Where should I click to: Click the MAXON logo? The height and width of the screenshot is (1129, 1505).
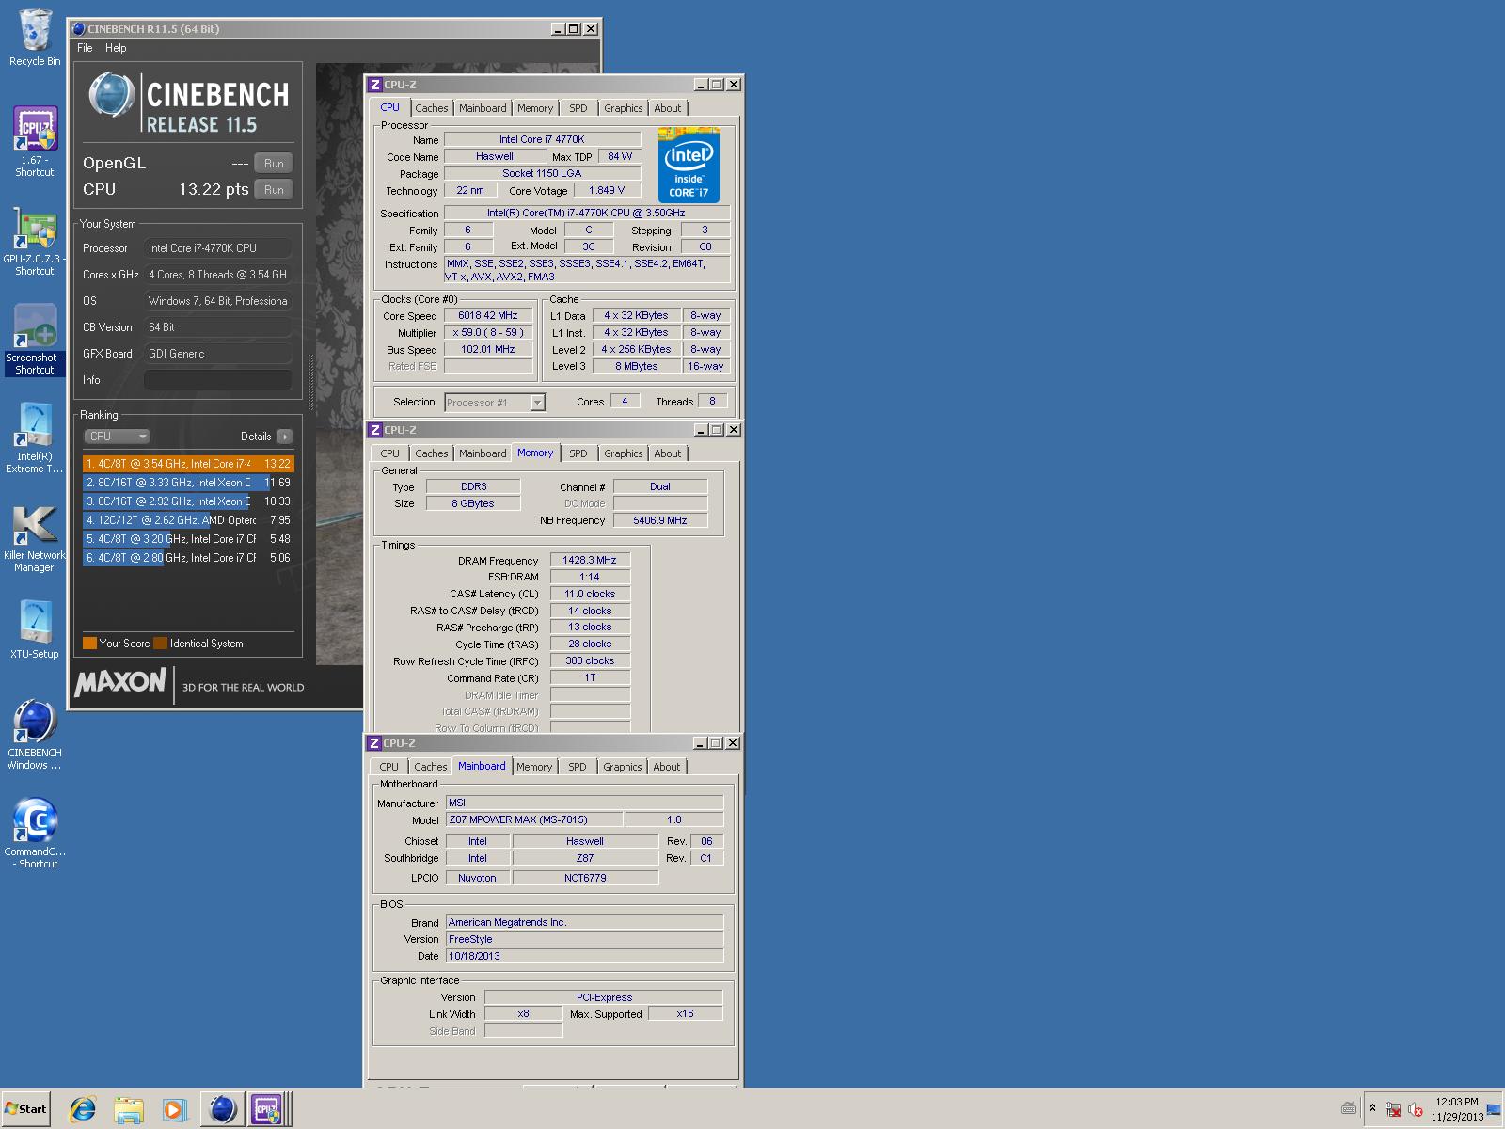click(120, 681)
